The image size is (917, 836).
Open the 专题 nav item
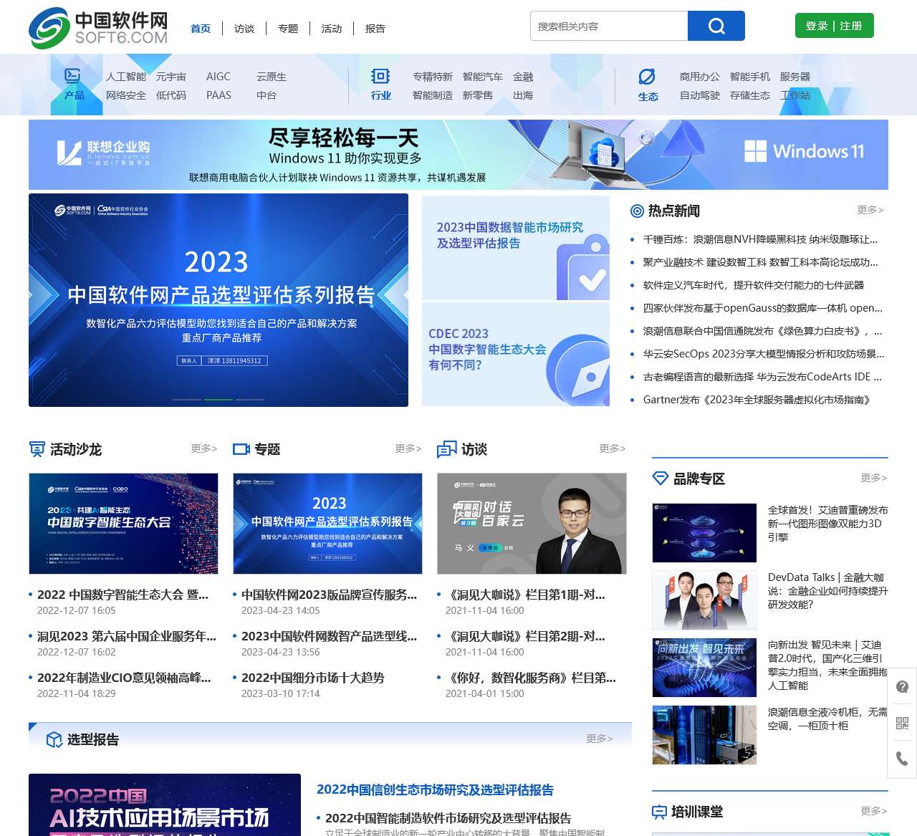[288, 29]
